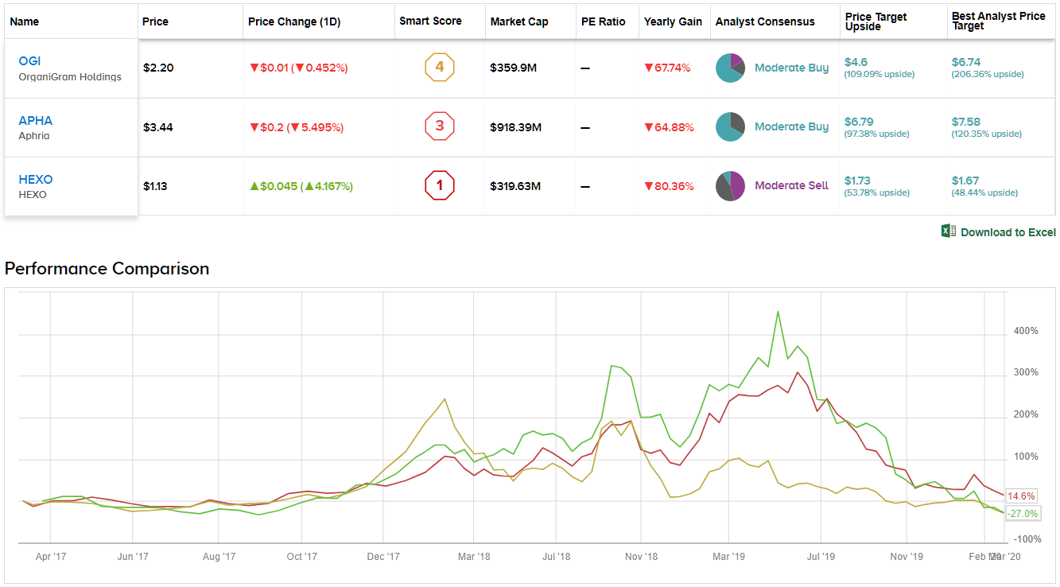Click the Performance Comparison heading
Image resolution: width=1060 pixels, height=587 pixels.
pos(107,268)
